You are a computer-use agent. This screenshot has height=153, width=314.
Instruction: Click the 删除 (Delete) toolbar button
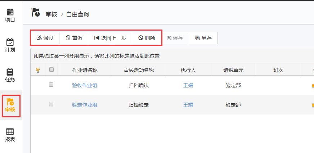(147, 38)
